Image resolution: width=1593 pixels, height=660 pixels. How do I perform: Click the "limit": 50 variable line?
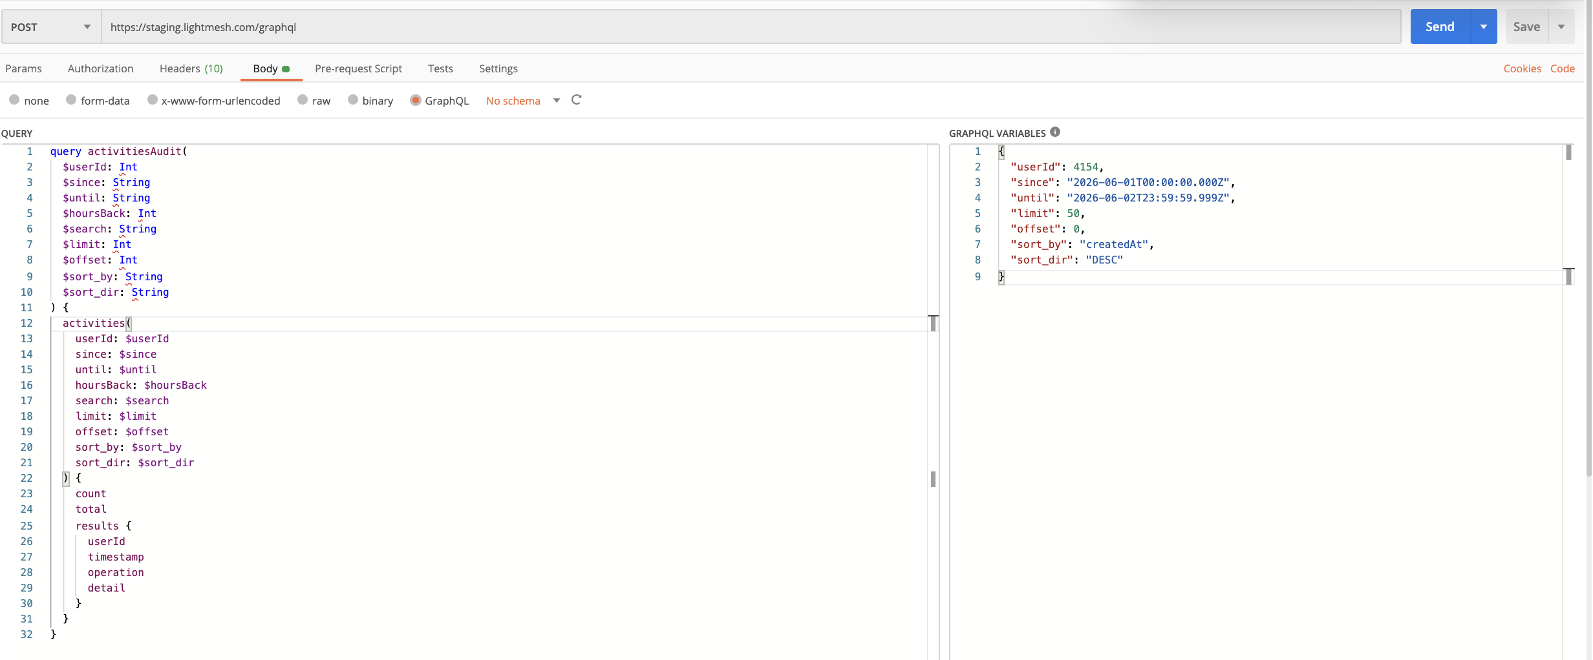coord(1047,213)
